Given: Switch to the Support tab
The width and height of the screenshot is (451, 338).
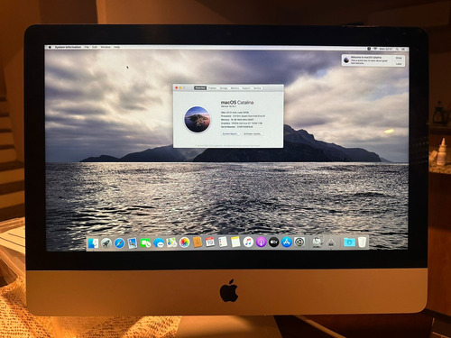Looking at the screenshot, I should pyautogui.click(x=246, y=88).
